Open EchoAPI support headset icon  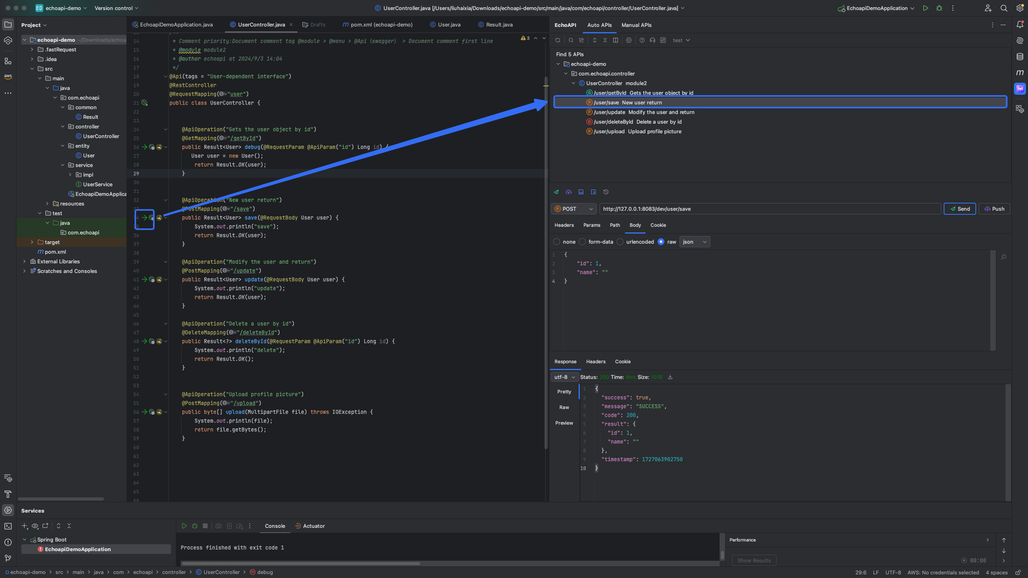click(x=652, y=40)
